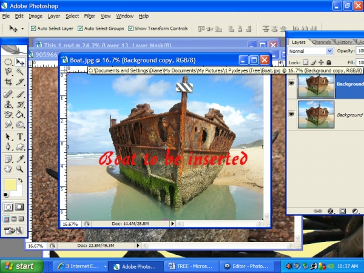364x273 pixels.
Task: Toggle Auto Select Layer checkbox
Action: tap(33, 29)
